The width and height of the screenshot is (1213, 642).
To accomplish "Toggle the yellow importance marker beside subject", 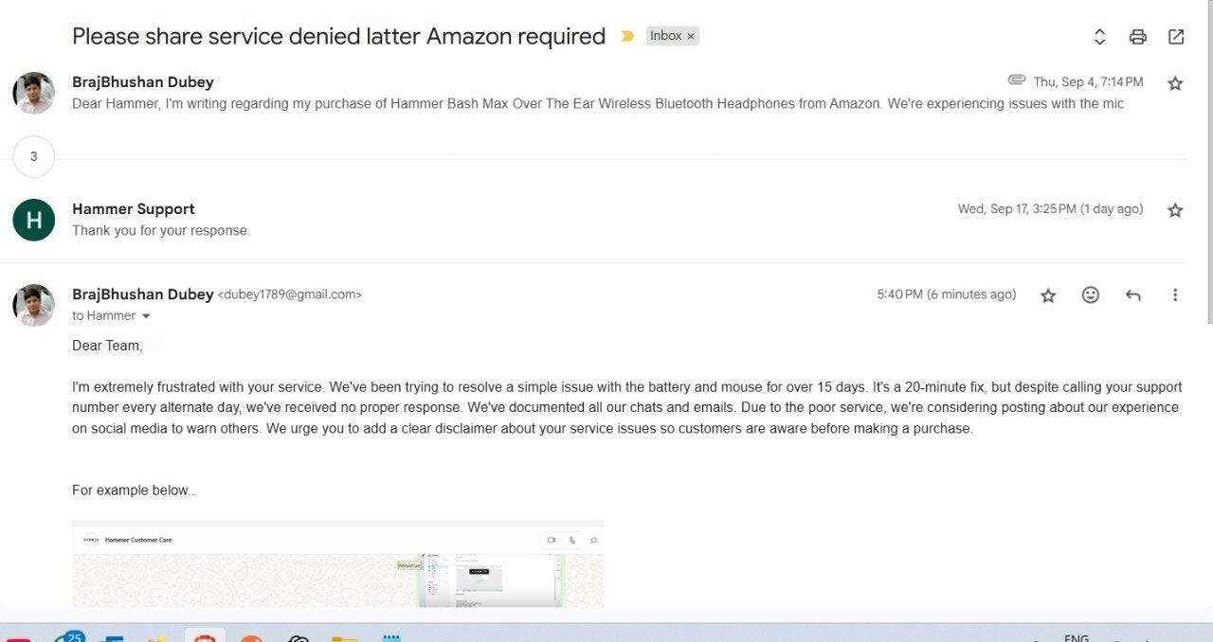I will (627, 36).
